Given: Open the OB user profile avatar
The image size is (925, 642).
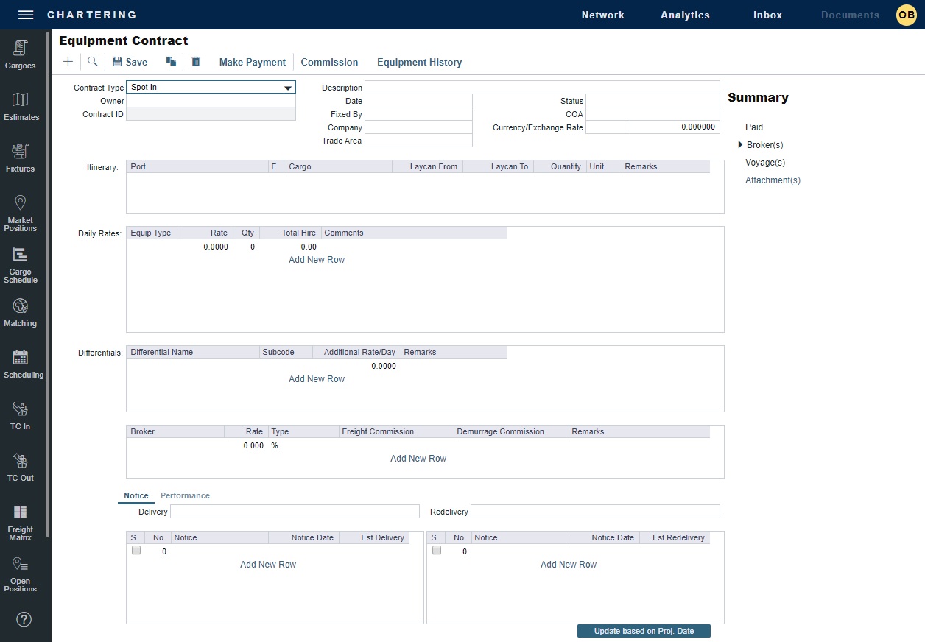Looking at the screenshot, I should [906, 15].
